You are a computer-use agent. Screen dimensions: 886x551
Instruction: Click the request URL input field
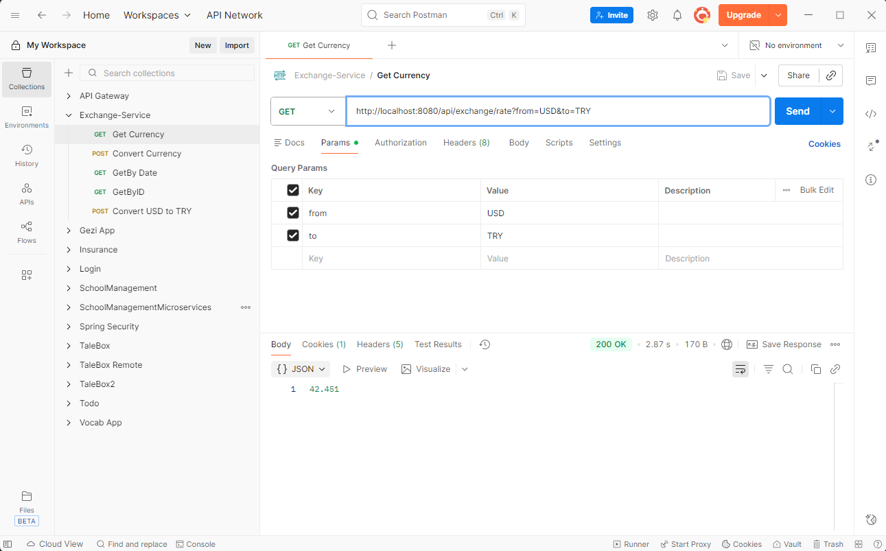557,111
